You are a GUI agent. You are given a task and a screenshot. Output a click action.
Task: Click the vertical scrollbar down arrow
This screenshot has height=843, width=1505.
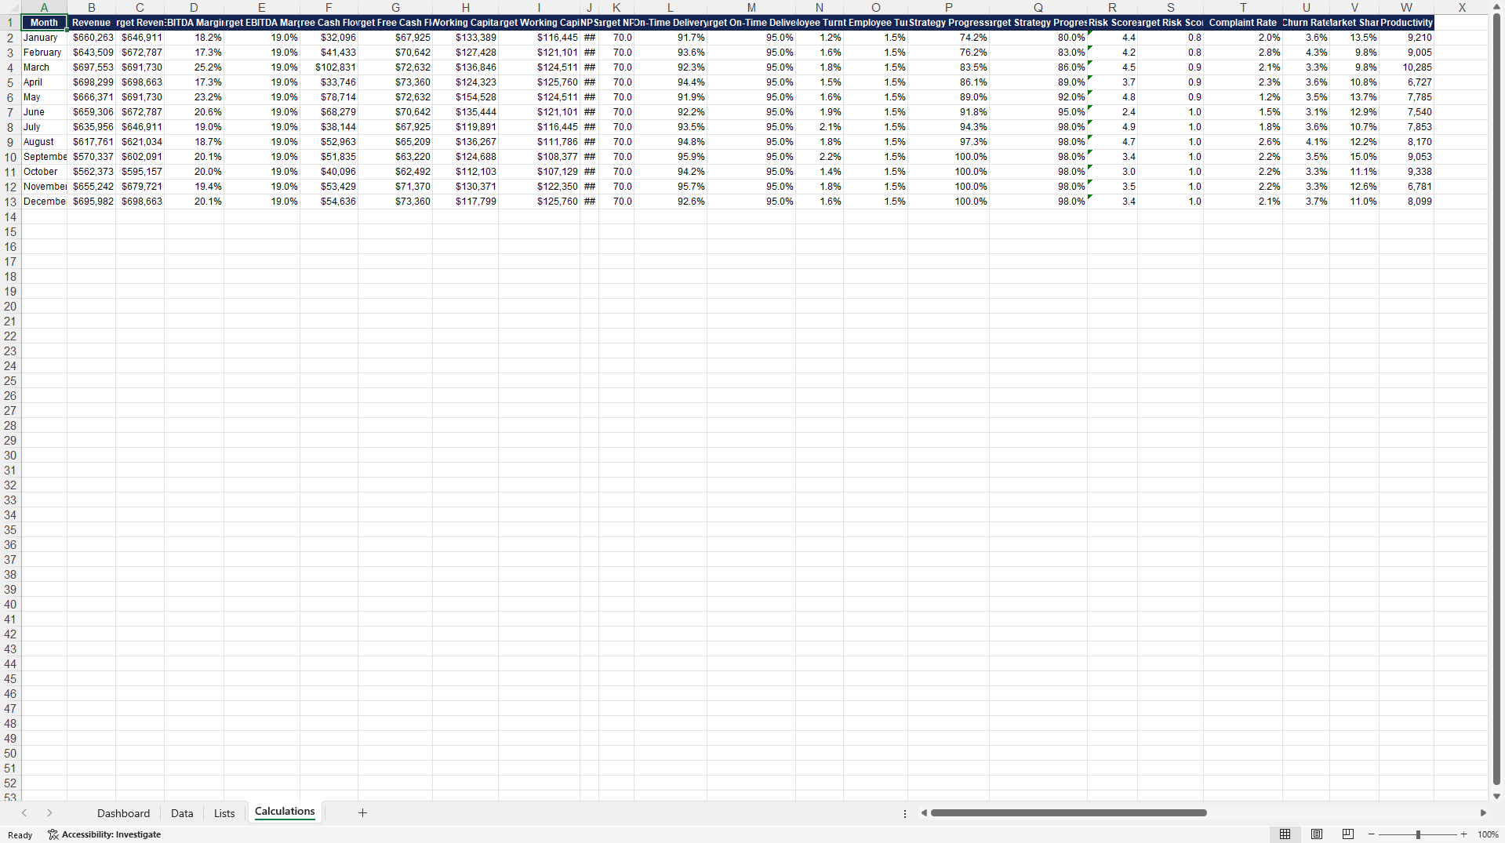1496,796
